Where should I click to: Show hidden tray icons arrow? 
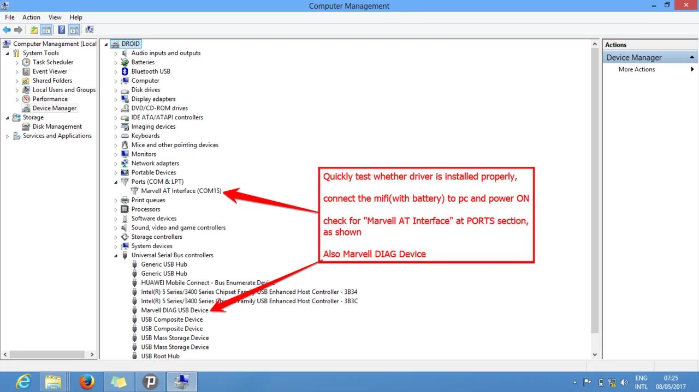point(575,382)
